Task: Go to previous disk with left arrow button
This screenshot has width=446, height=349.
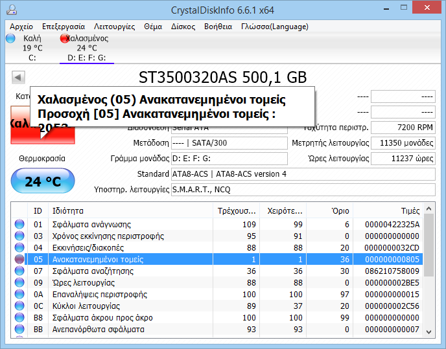Action: (x=18, y=77)
